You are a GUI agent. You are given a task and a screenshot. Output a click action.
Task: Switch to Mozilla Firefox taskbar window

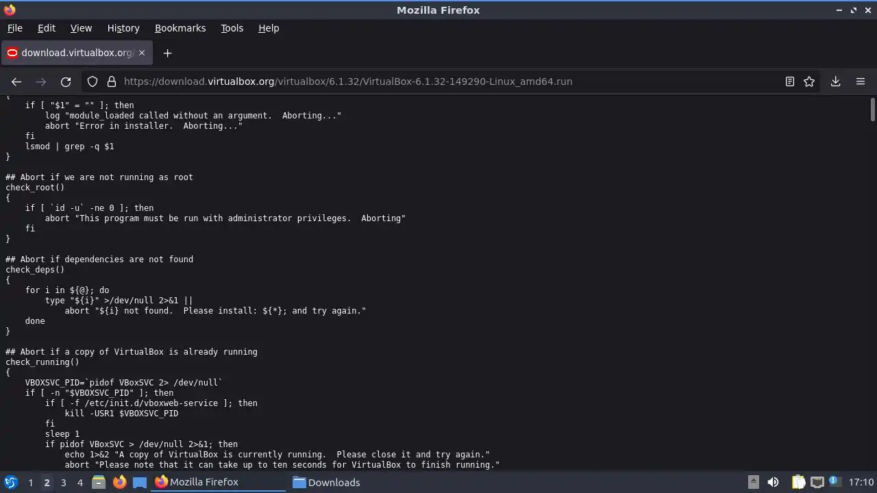pos(219,482)
